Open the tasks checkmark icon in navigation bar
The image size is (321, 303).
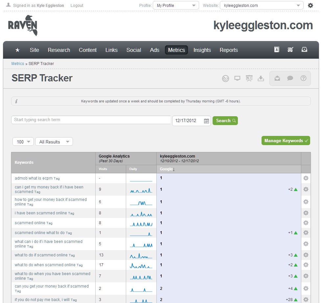click(x=290, y=50)
